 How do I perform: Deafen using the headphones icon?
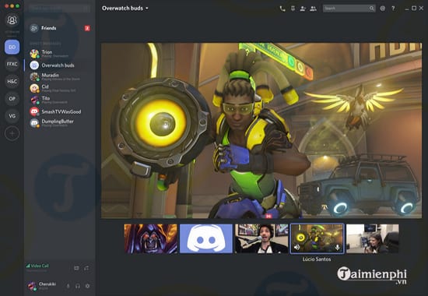(78, 286)
